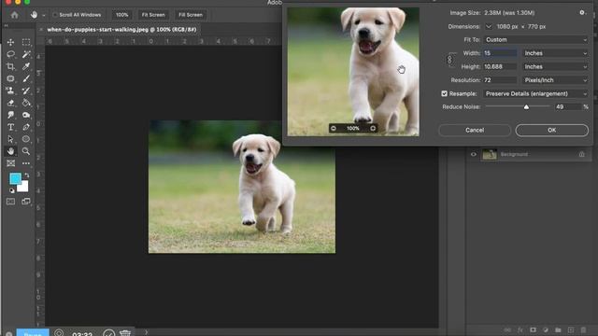Image resolution: width=598 pixels, height=336 pixels.
Task: Open the Fit To dropdown
Action: point(535,39)
